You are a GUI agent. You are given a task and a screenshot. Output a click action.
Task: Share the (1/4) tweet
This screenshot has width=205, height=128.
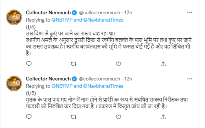click(x=163, y=64)
